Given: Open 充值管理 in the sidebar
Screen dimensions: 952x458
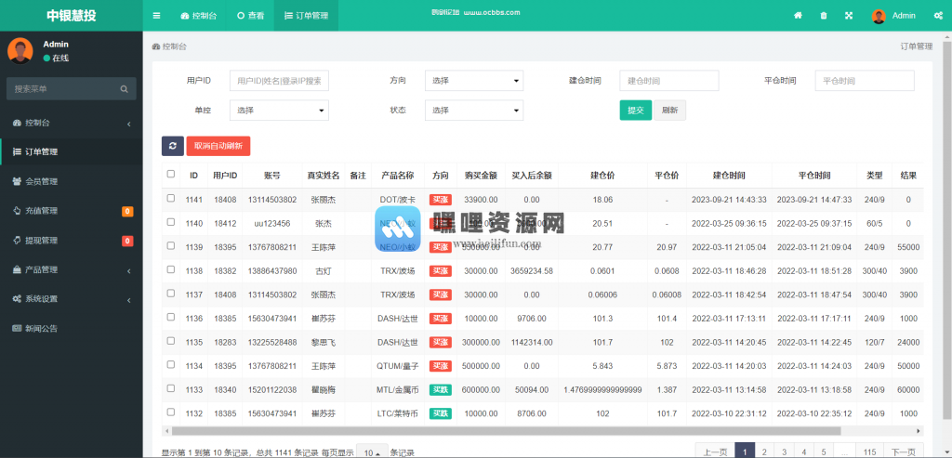Looking at the screenshot, I should (x=71, y=211).
